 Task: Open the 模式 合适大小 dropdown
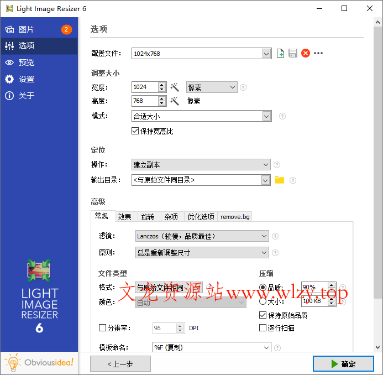tap(266, 116)
